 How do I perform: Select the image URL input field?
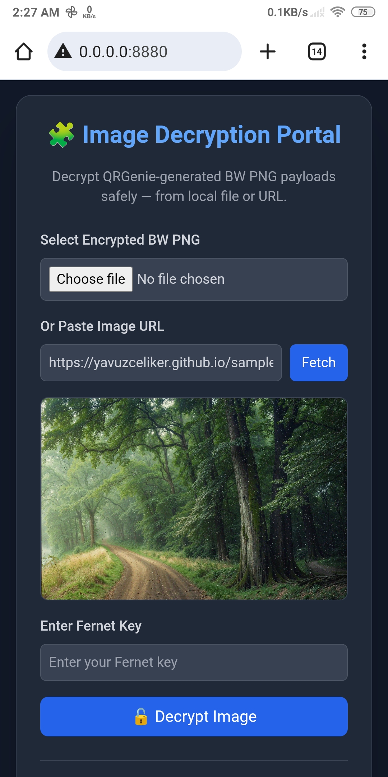pyautogui.click(x=161, y=363)
